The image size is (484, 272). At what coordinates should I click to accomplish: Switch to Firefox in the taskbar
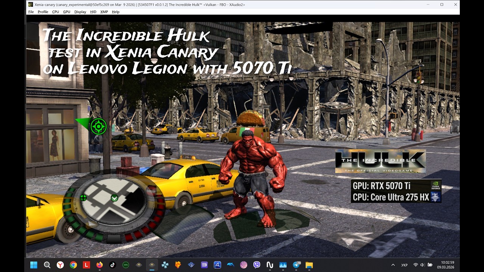click(99, 265)
